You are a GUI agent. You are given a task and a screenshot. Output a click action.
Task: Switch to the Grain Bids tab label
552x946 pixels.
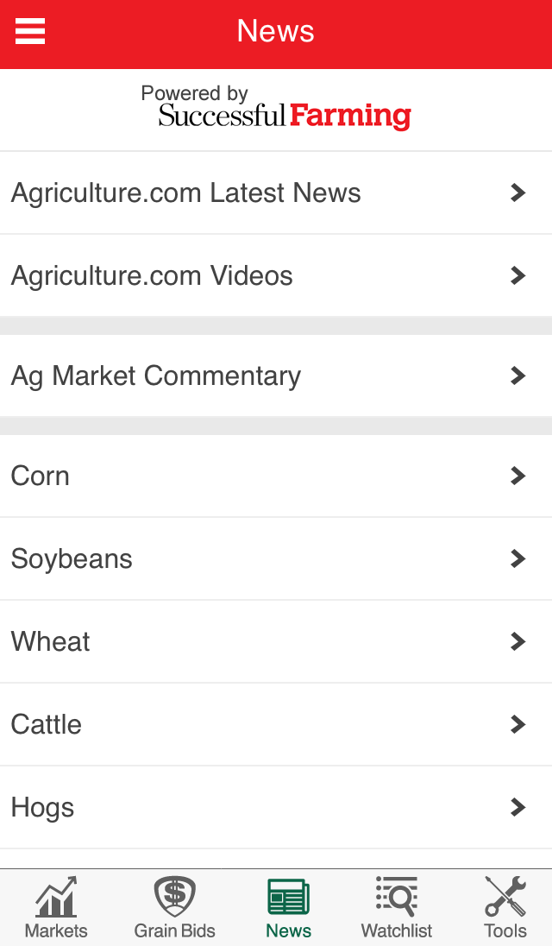[174, 930]
